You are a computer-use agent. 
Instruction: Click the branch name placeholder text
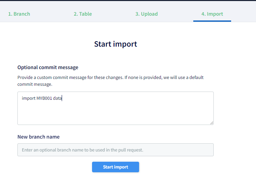point(82,150)
